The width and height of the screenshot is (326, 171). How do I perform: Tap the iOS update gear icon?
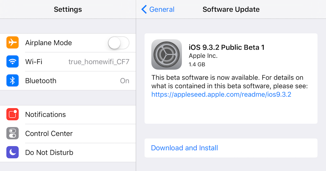tap(167, 55)
